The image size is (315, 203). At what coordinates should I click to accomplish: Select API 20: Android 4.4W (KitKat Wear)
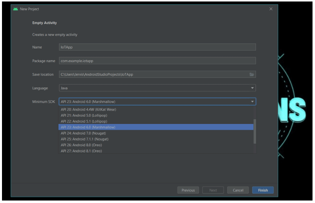tap(157, 109)
